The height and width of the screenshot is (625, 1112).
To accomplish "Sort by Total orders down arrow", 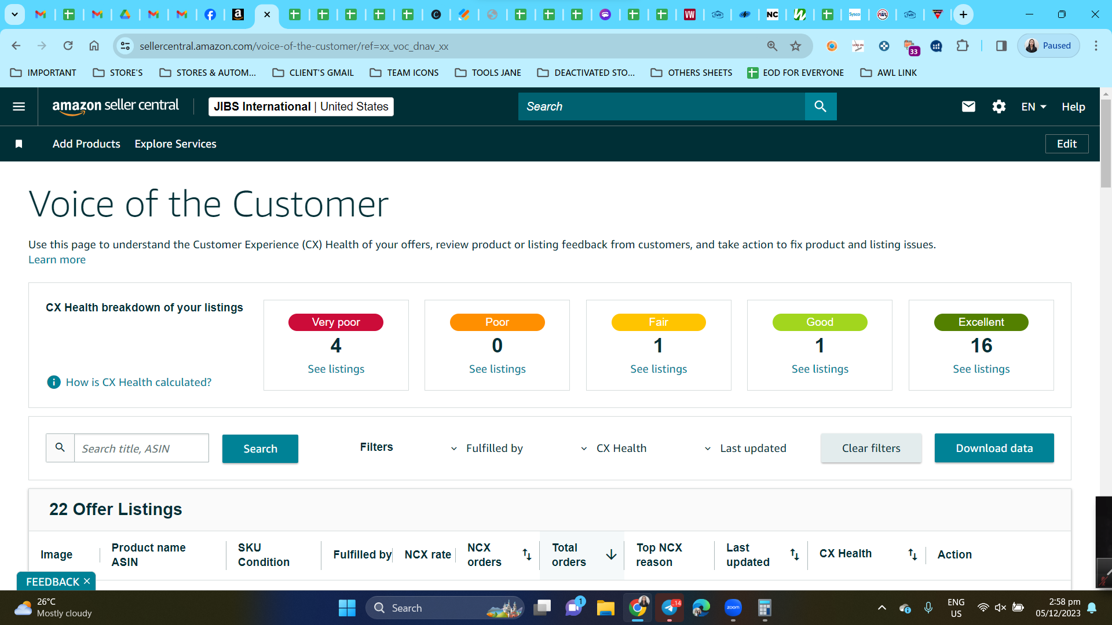I will pos(611,554).
